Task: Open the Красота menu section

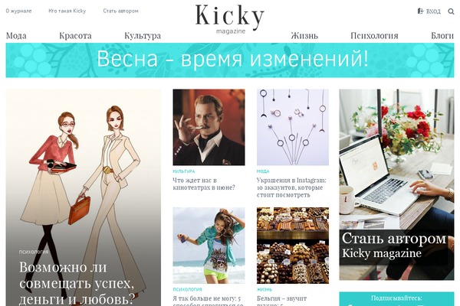Action: point(75,36)
